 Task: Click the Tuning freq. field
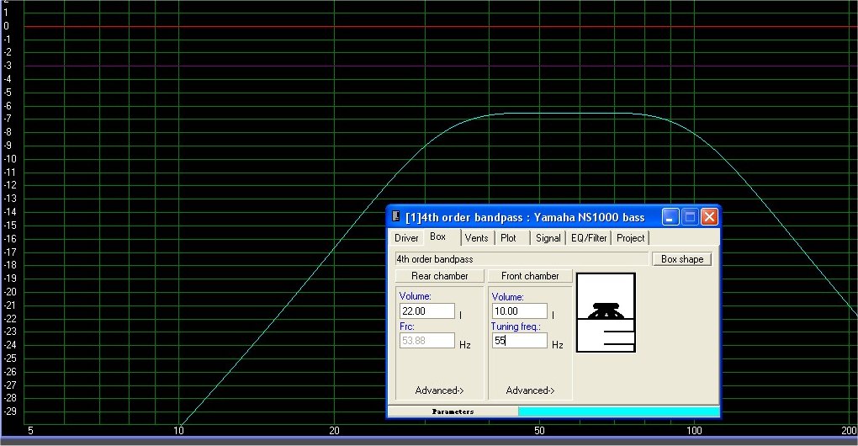point(519,340)
